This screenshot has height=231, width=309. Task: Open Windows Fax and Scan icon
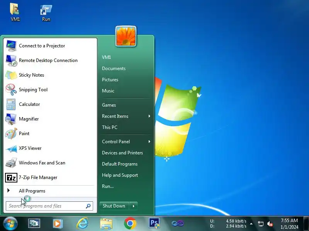coord(11,163)
